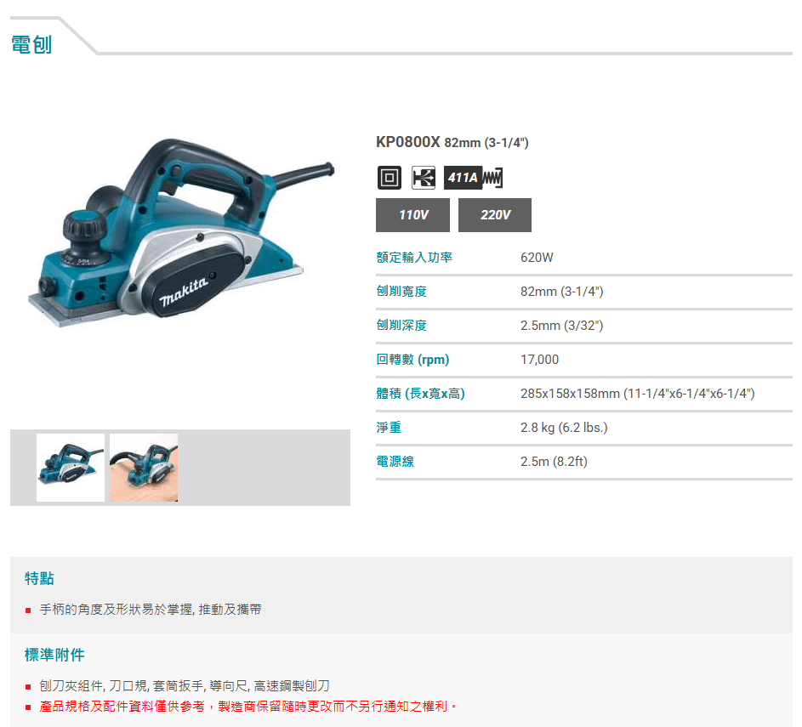Viewport: 802px width, 727px height.
Task: Click the 電刨 category heading
Action: (x=31, y=44)
